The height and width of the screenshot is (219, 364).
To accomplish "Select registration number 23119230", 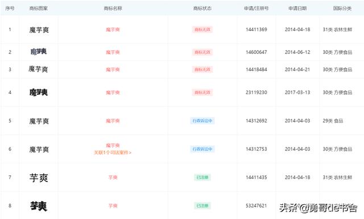I will pyautogui.click(x=257, y=92).
